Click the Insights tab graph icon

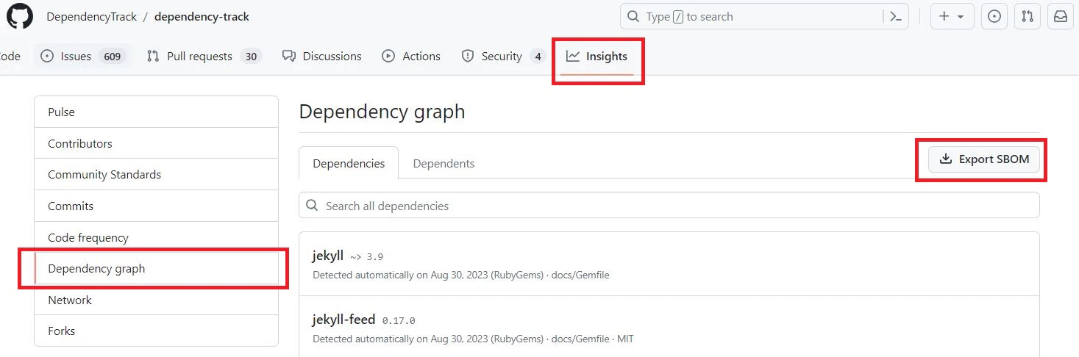click(x=573, y=56)
